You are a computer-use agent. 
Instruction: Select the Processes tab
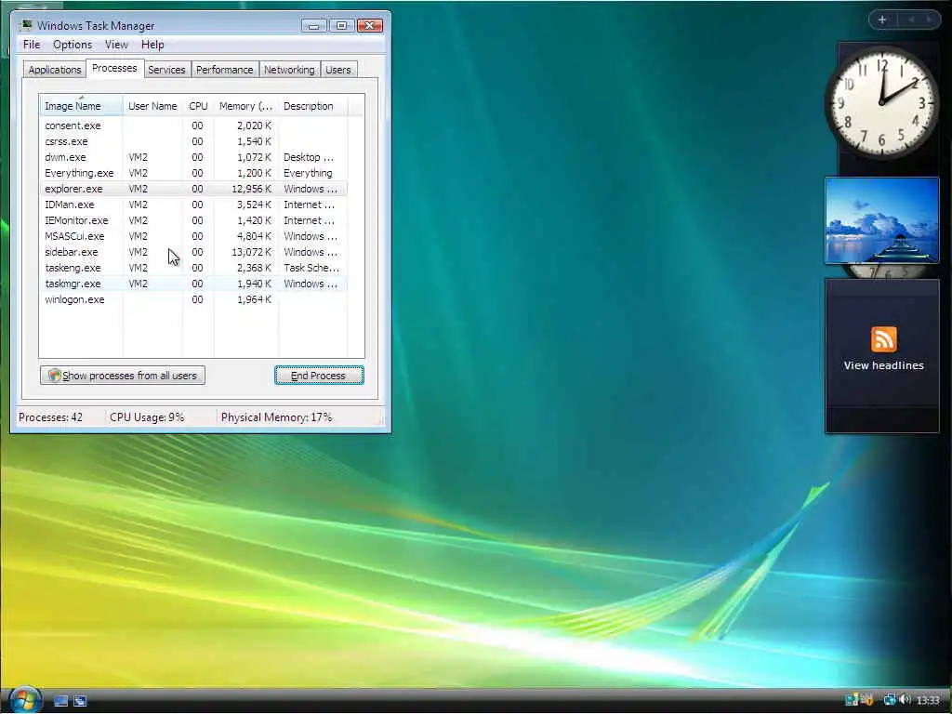pos(114,68)
